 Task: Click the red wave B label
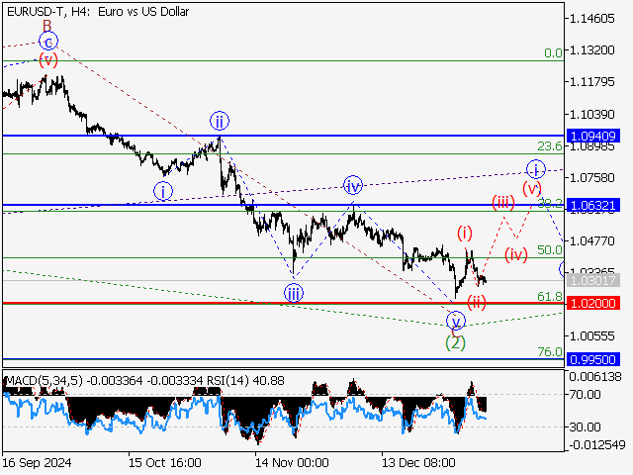[45, 25]
